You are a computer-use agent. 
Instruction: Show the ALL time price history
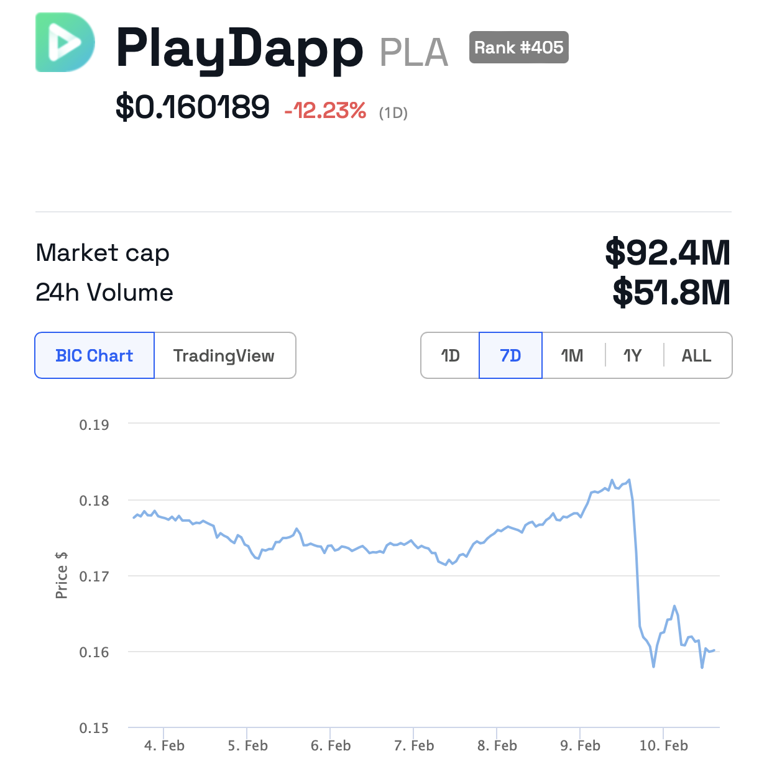[x=696, y=355]
